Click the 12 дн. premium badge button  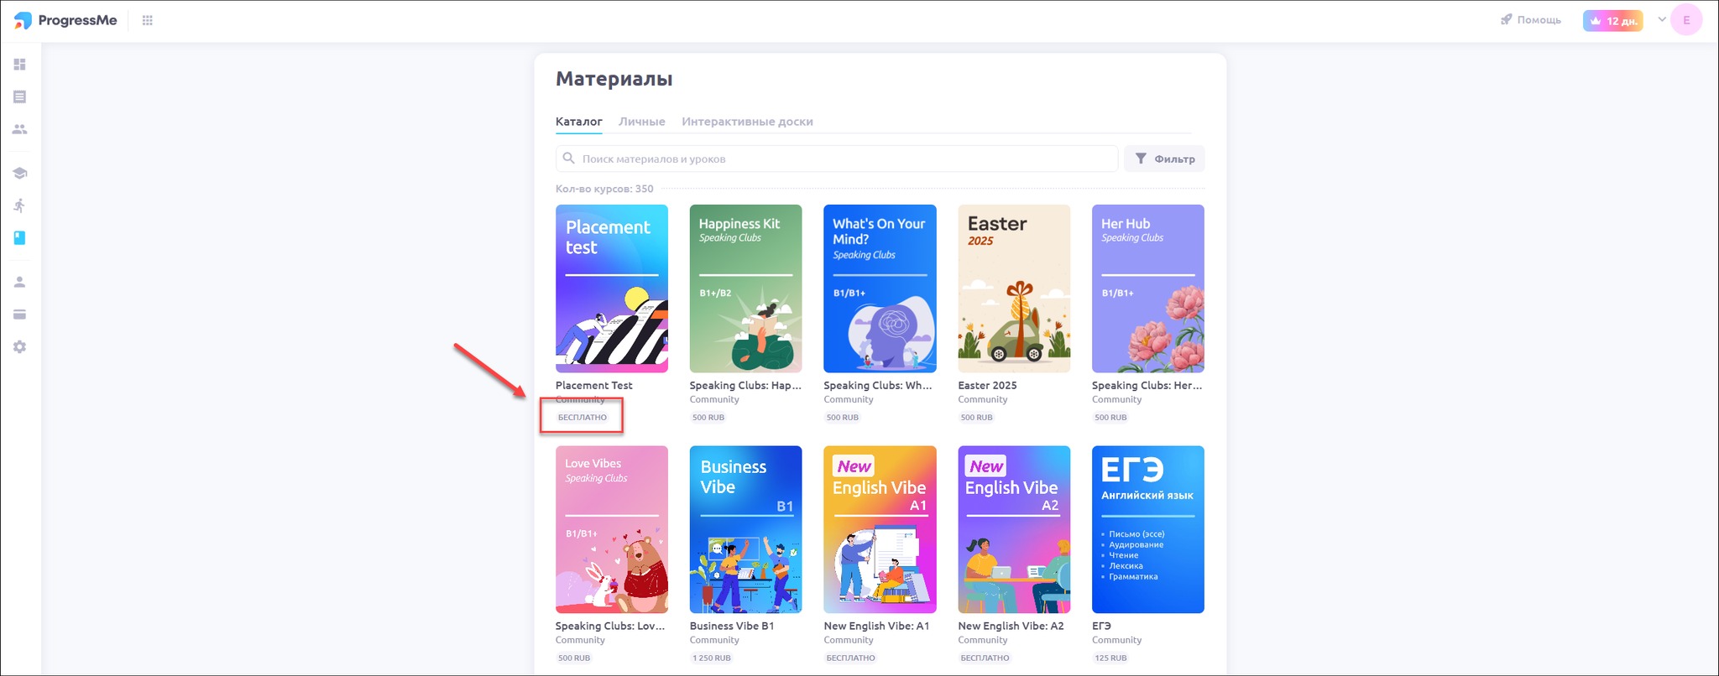(1612, 20)
